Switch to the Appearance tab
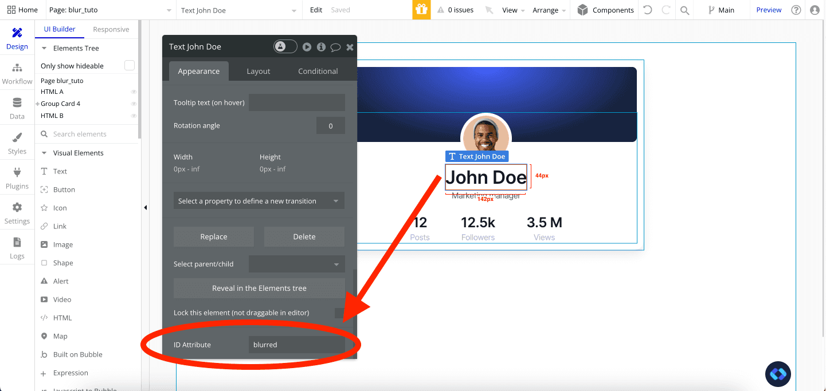 pyautogui.click(x=199, y=71)
